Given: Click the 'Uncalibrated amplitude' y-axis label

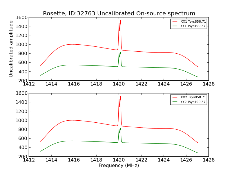Looking at the screenshot, I should coord(11,49).
